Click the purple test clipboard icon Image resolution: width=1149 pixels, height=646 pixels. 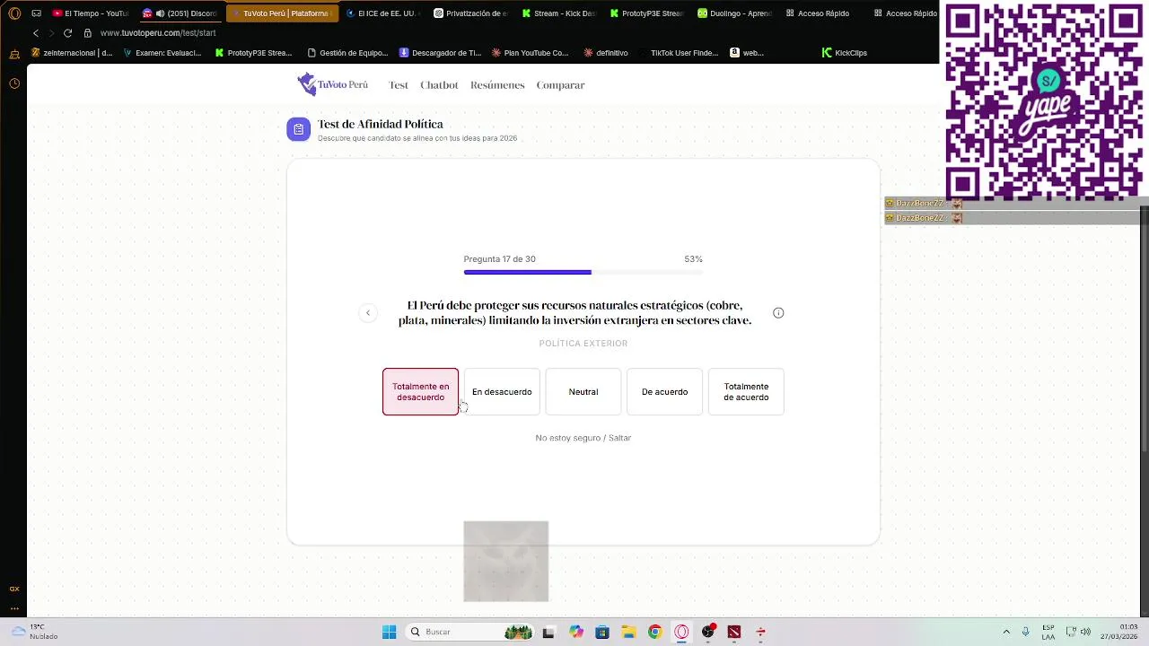tap(299, 129)
